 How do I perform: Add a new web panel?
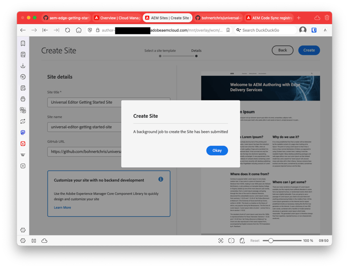pyautogui.click(x=23, y=166)
